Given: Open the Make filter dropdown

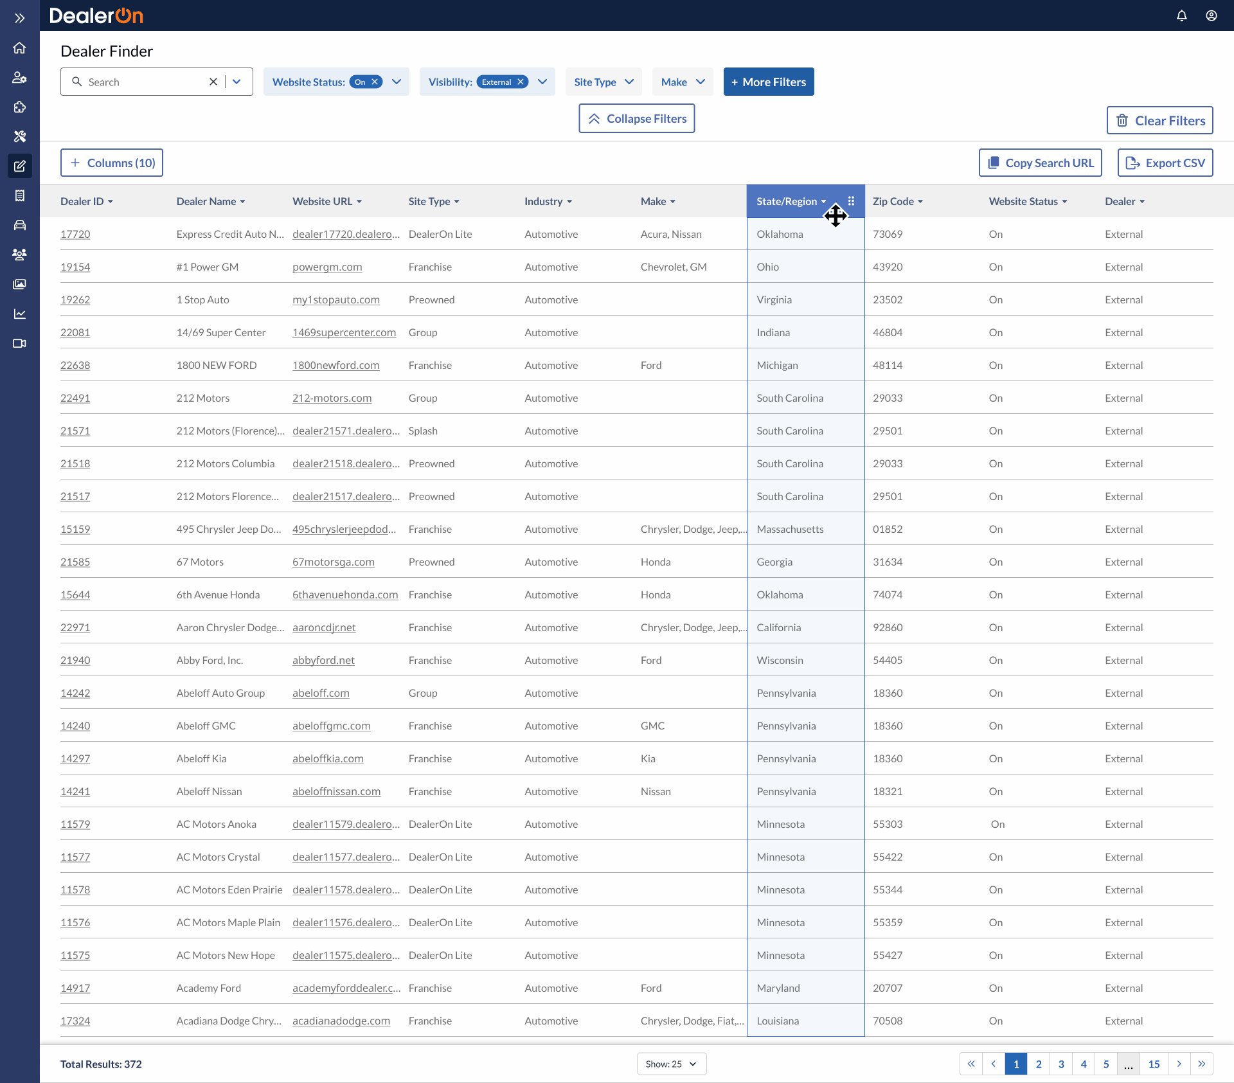Looking at the screenshot, I should (683, 82).
